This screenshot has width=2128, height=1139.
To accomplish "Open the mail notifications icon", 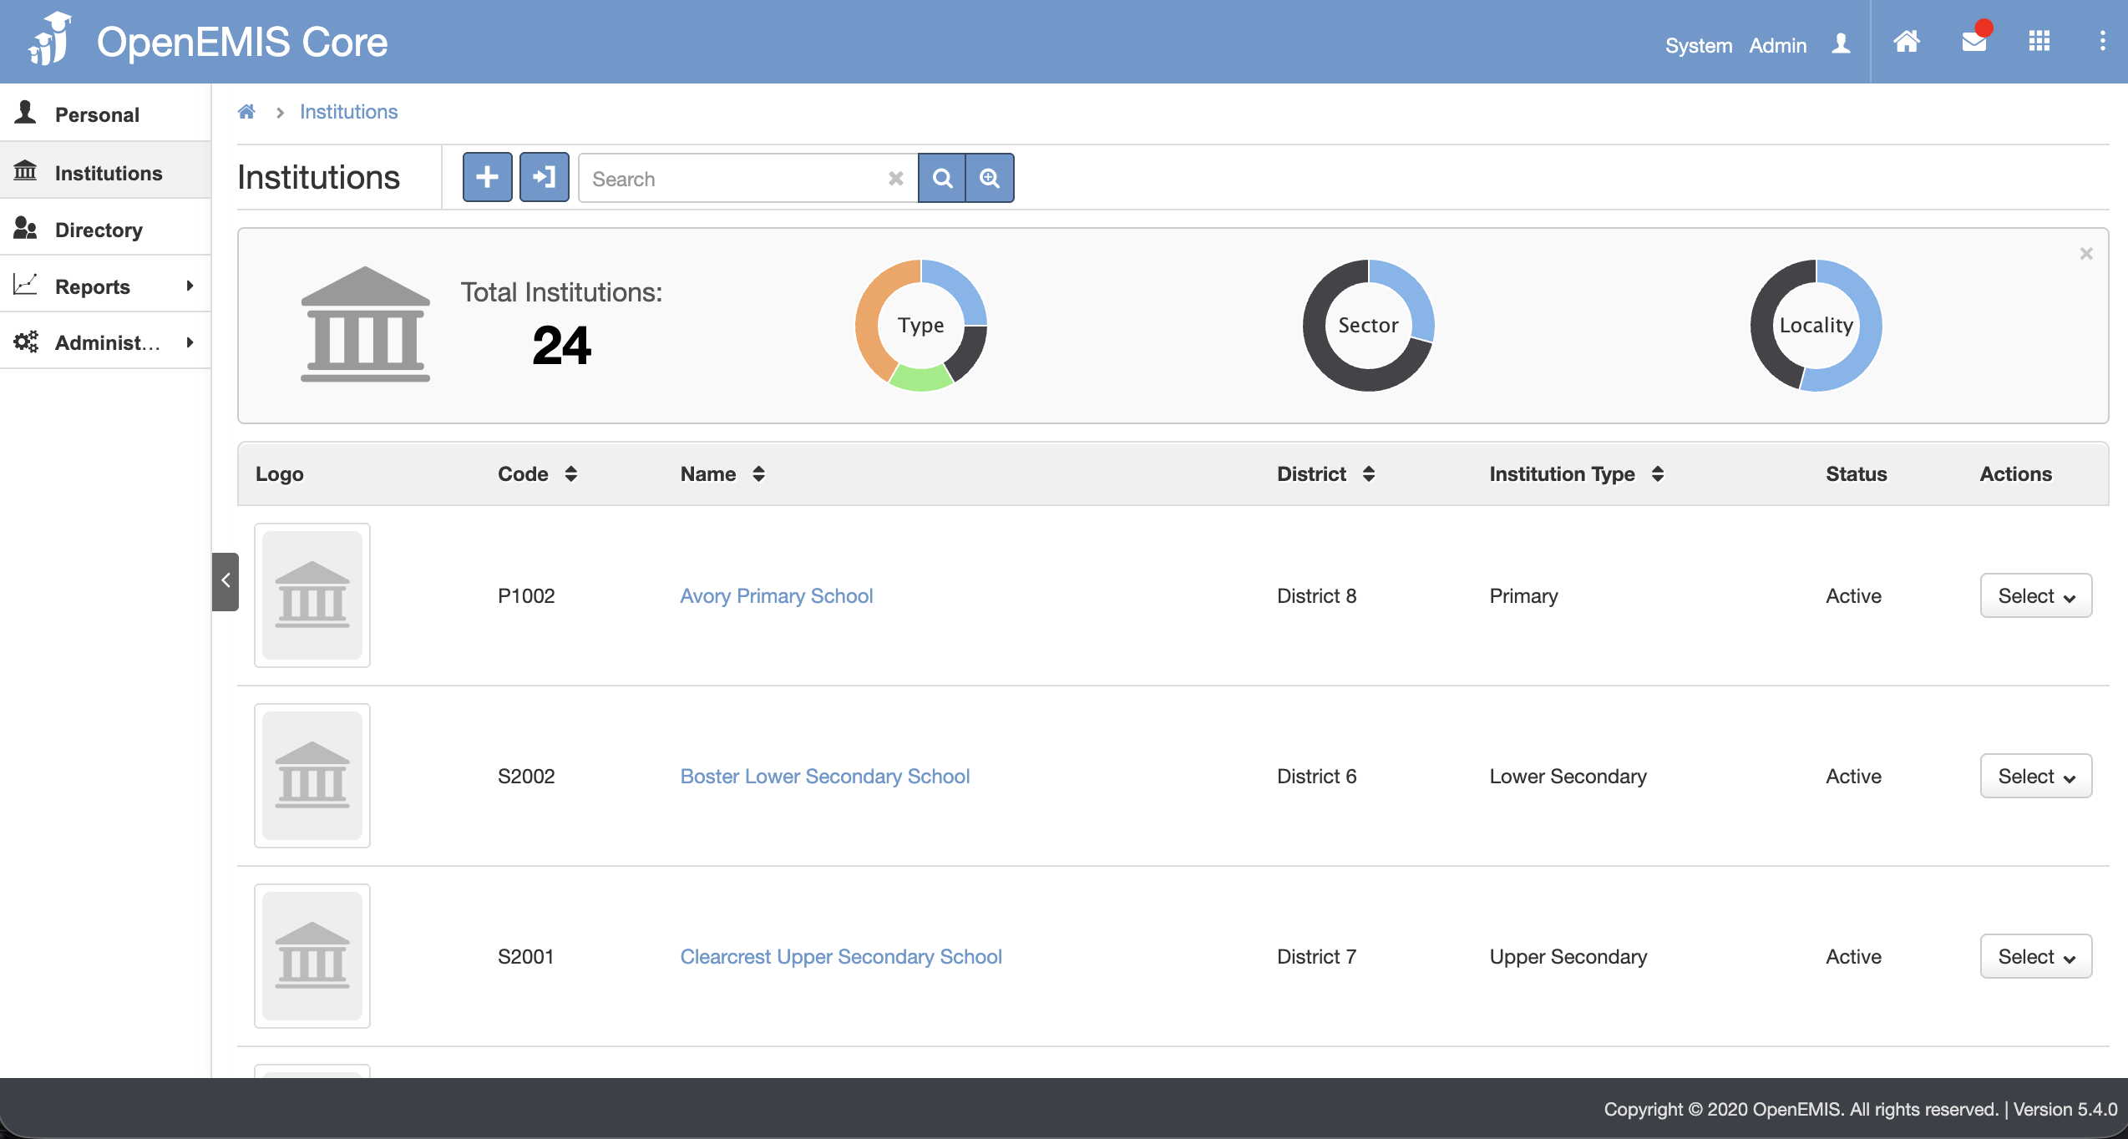I will (x=1974, y=42).
